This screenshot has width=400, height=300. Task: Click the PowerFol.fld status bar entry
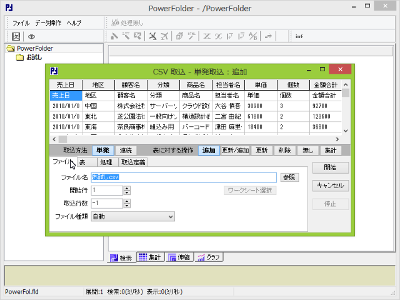coord(22,292)
